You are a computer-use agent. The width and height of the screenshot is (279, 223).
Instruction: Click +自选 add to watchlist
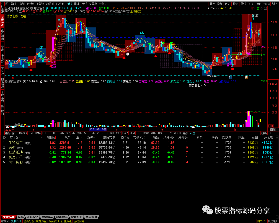pos(267,4)
